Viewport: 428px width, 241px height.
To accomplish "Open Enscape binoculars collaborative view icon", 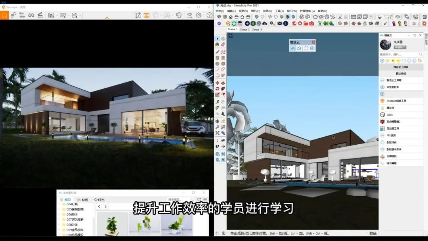I will (x=31, y=15).
